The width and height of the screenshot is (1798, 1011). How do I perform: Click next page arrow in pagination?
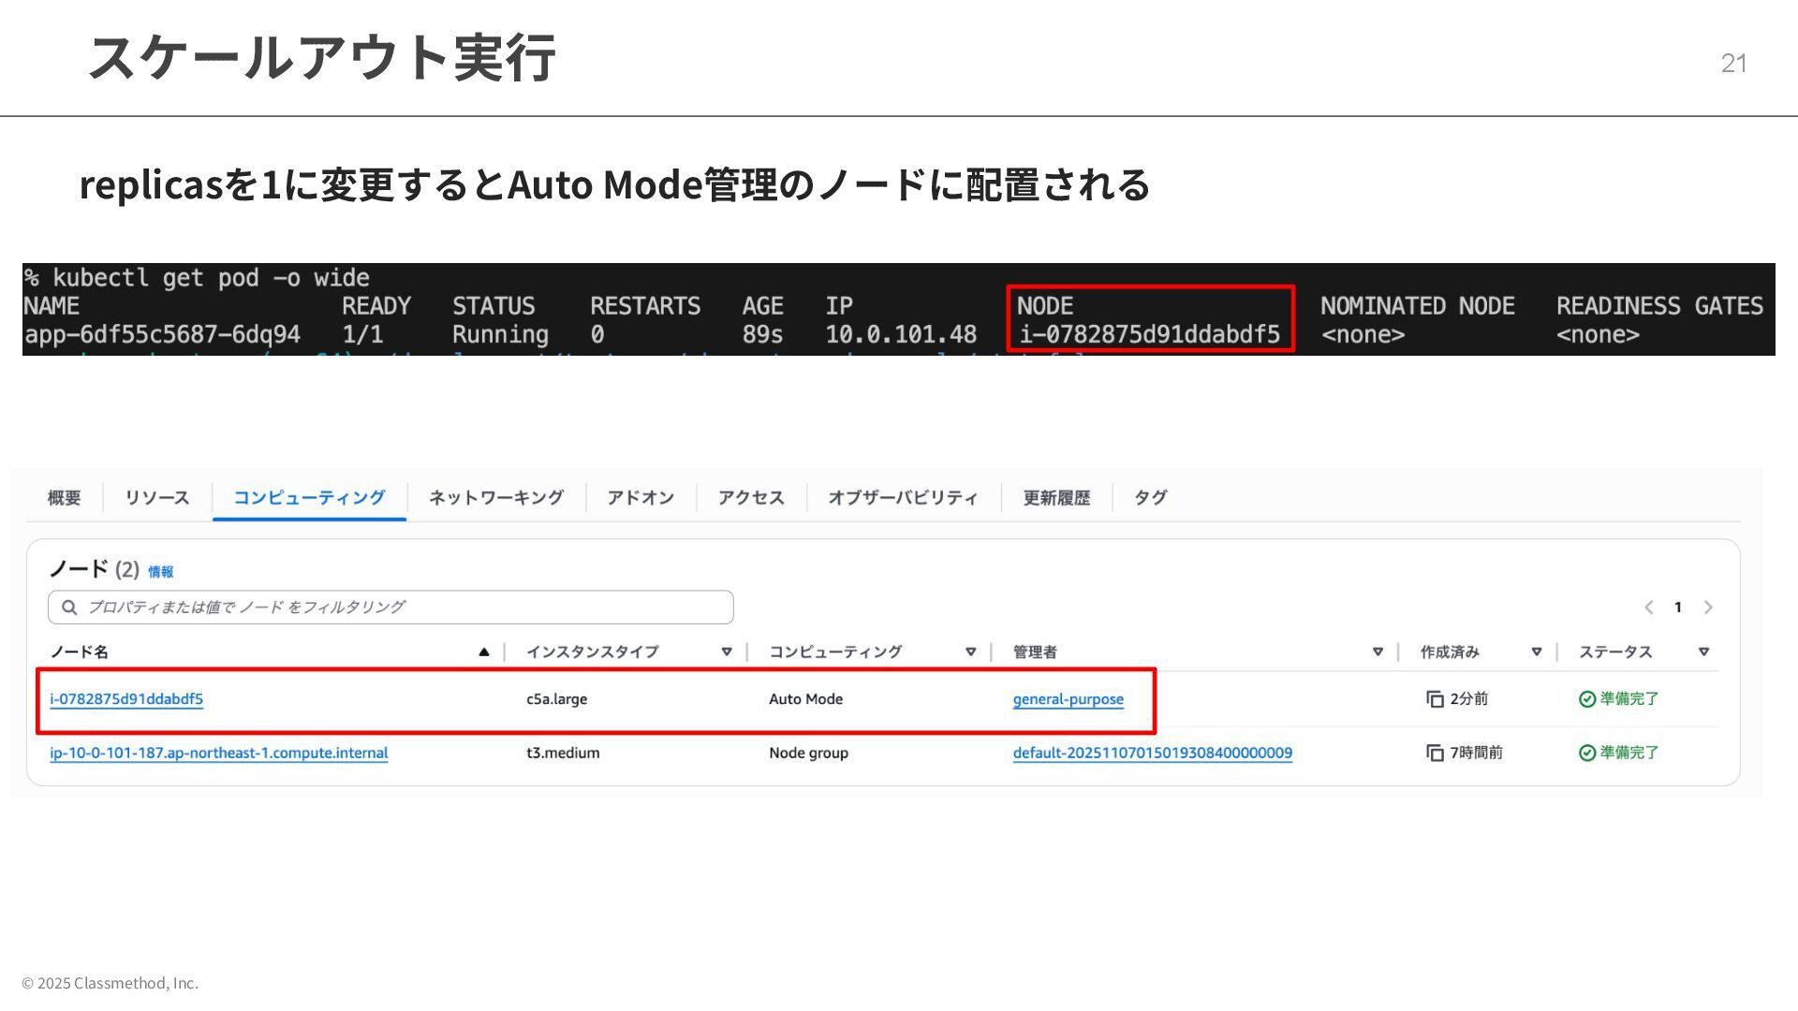1708,608
